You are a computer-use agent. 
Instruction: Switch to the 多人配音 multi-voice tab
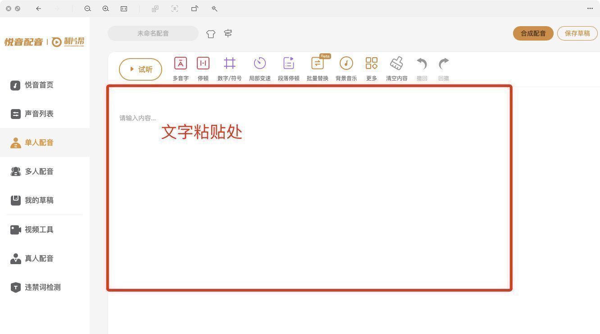click(x=39, y=171)
